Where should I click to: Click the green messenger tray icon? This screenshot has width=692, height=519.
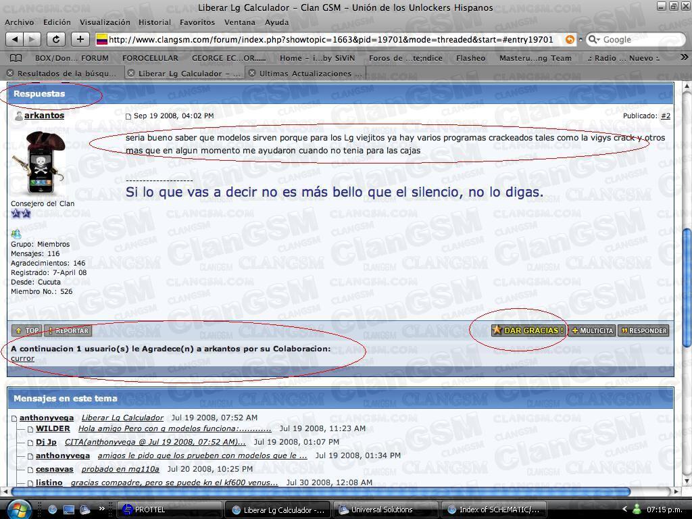pos(637,510)
